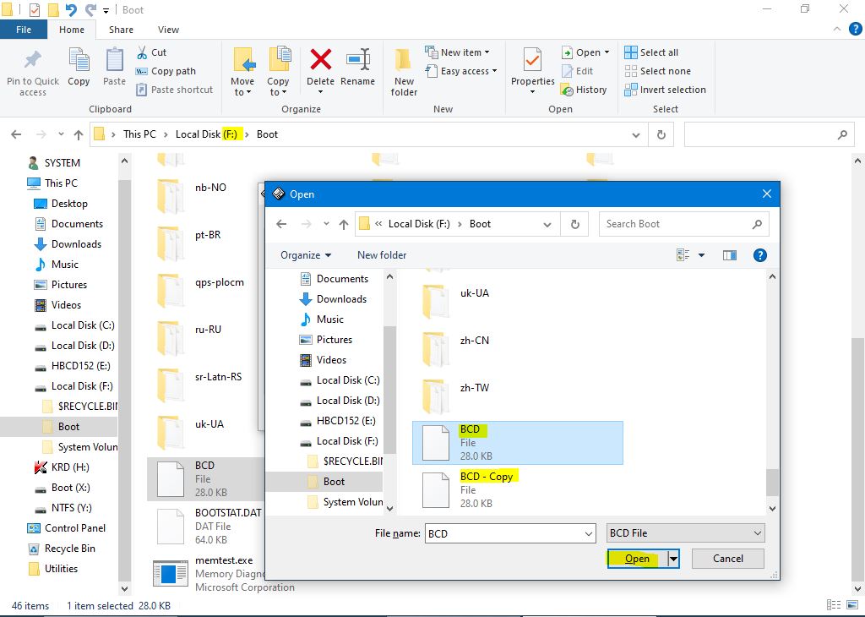Expand the Open button split arrow
Image resolution: width=865 pixels, height=617 pixels.
click(673, 558)
